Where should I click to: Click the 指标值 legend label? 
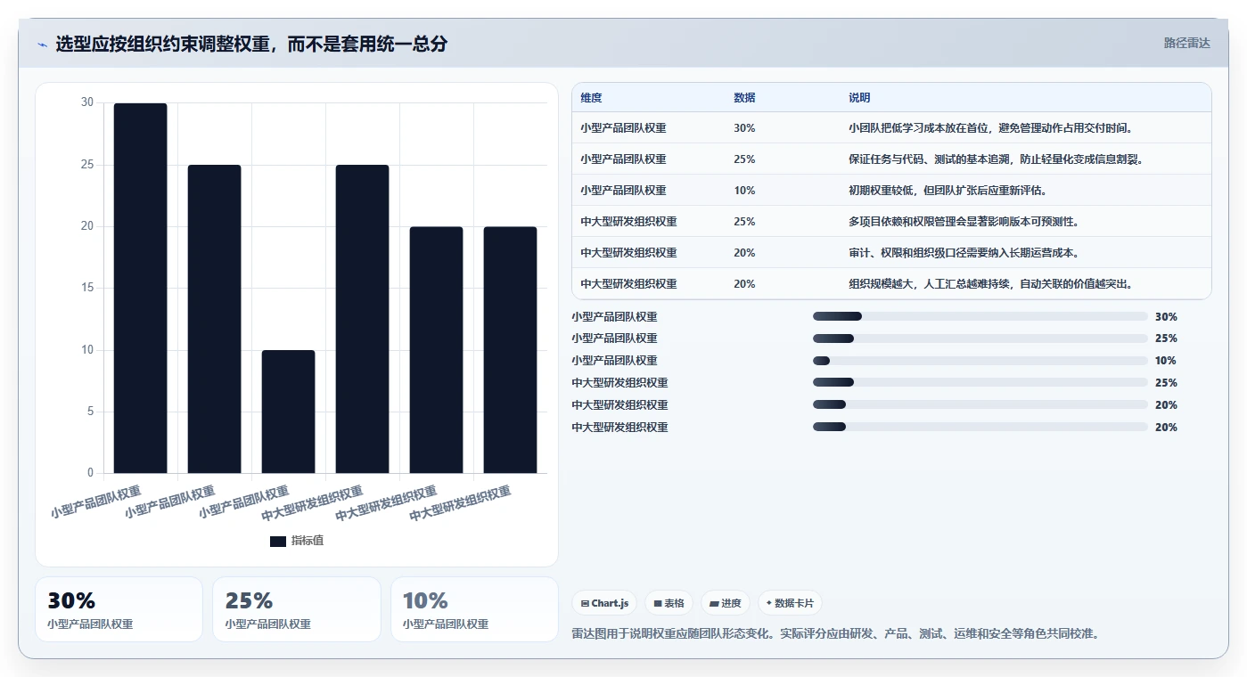308,541
